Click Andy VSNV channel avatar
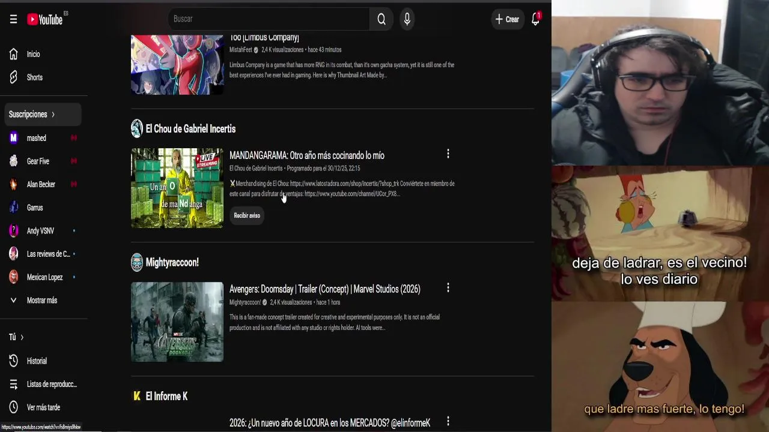Viewport: 769px width, 432px height. coord(13,231)
